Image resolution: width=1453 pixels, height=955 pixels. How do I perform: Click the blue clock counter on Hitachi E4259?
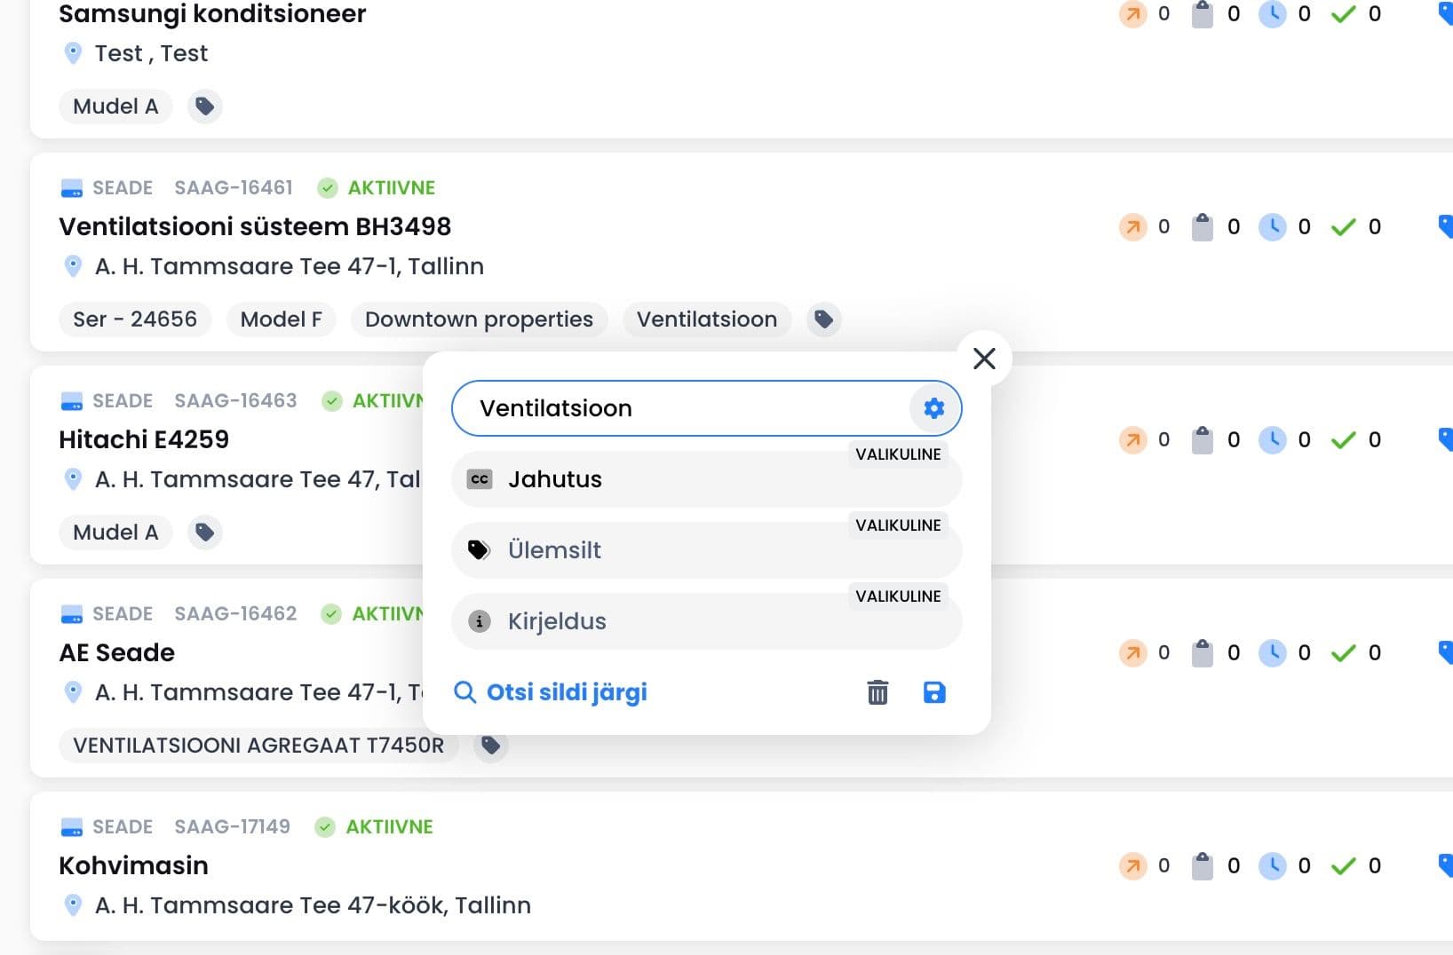[1273, 439]
